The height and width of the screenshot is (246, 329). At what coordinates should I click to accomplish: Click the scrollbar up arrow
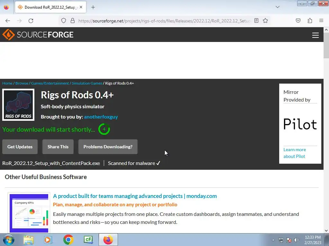coord(326,30)
